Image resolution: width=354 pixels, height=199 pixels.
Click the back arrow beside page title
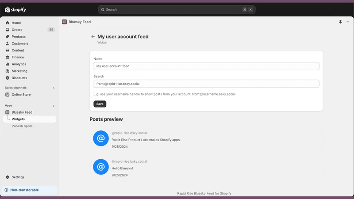click(93, 37)
